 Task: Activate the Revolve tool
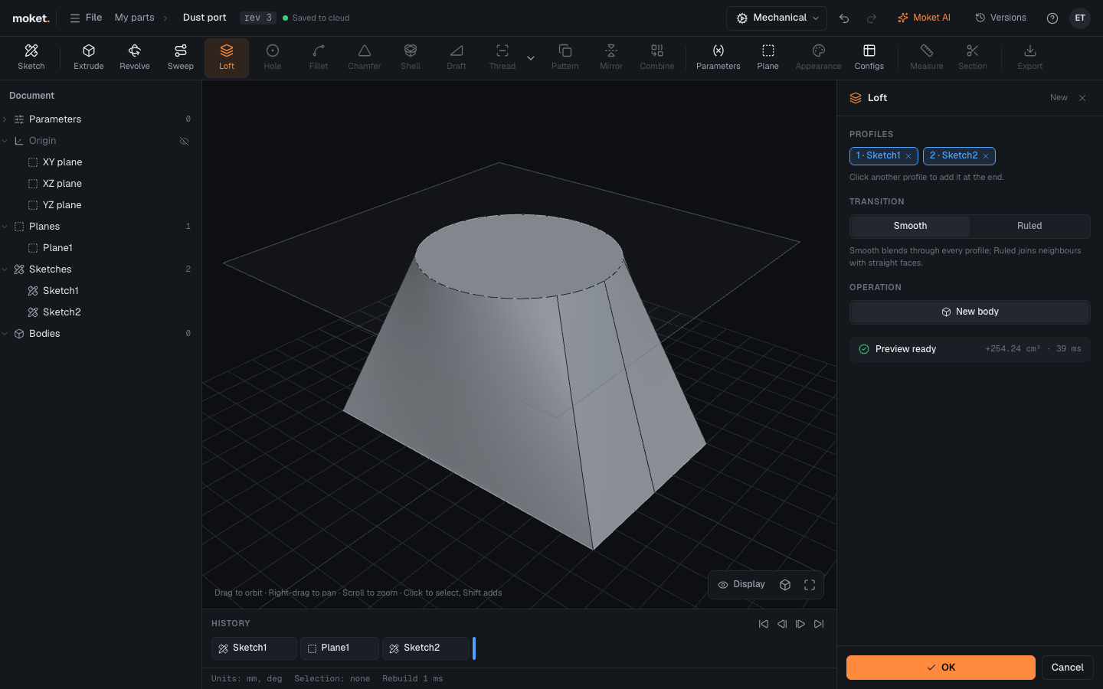[135, 57]
